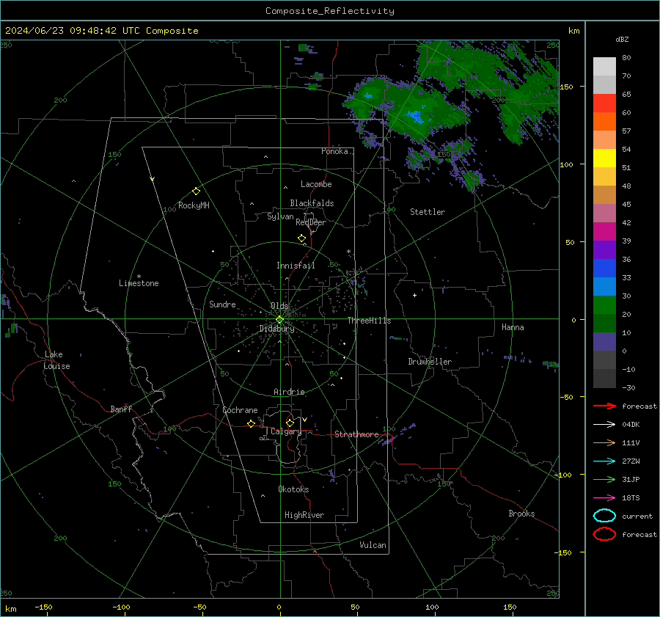
Task: Click the RedDeer city label
Action: [x=311, y=222]
